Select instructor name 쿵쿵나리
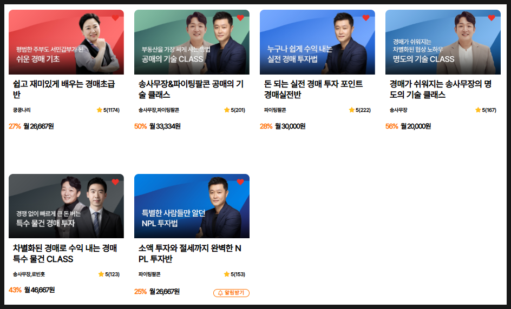 (x=22, y=110)
